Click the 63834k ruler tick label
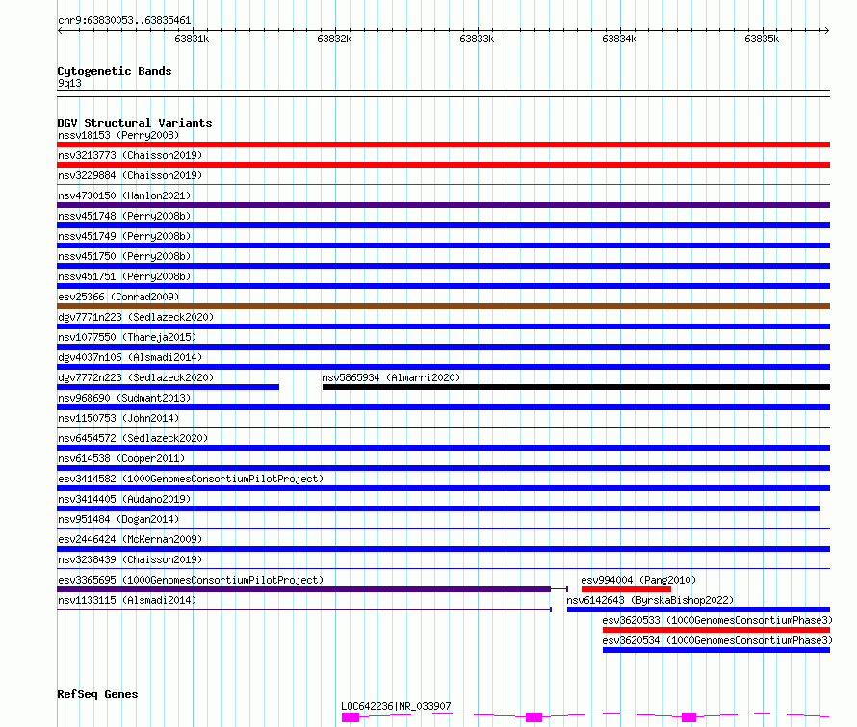The image size is (857, 727). 619,39
